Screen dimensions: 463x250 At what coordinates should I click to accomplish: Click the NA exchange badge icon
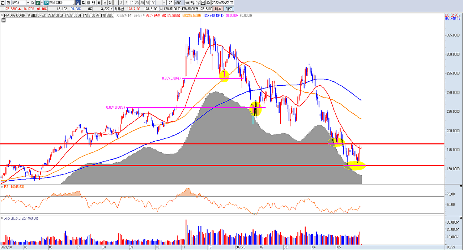(x=46, y=3)
